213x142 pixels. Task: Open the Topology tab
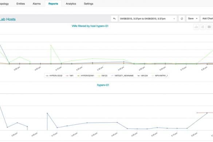pyautogui.click(x=4, y=4)
